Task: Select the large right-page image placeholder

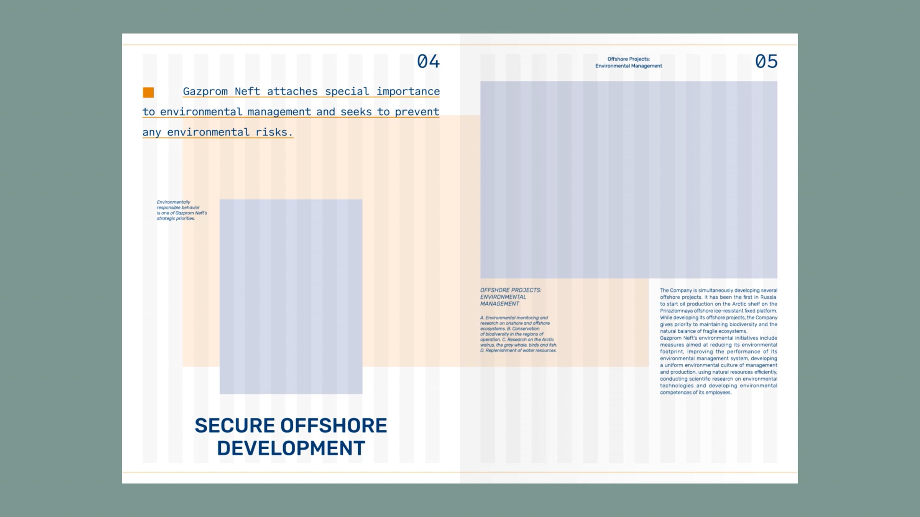Action: click(628, 179)
